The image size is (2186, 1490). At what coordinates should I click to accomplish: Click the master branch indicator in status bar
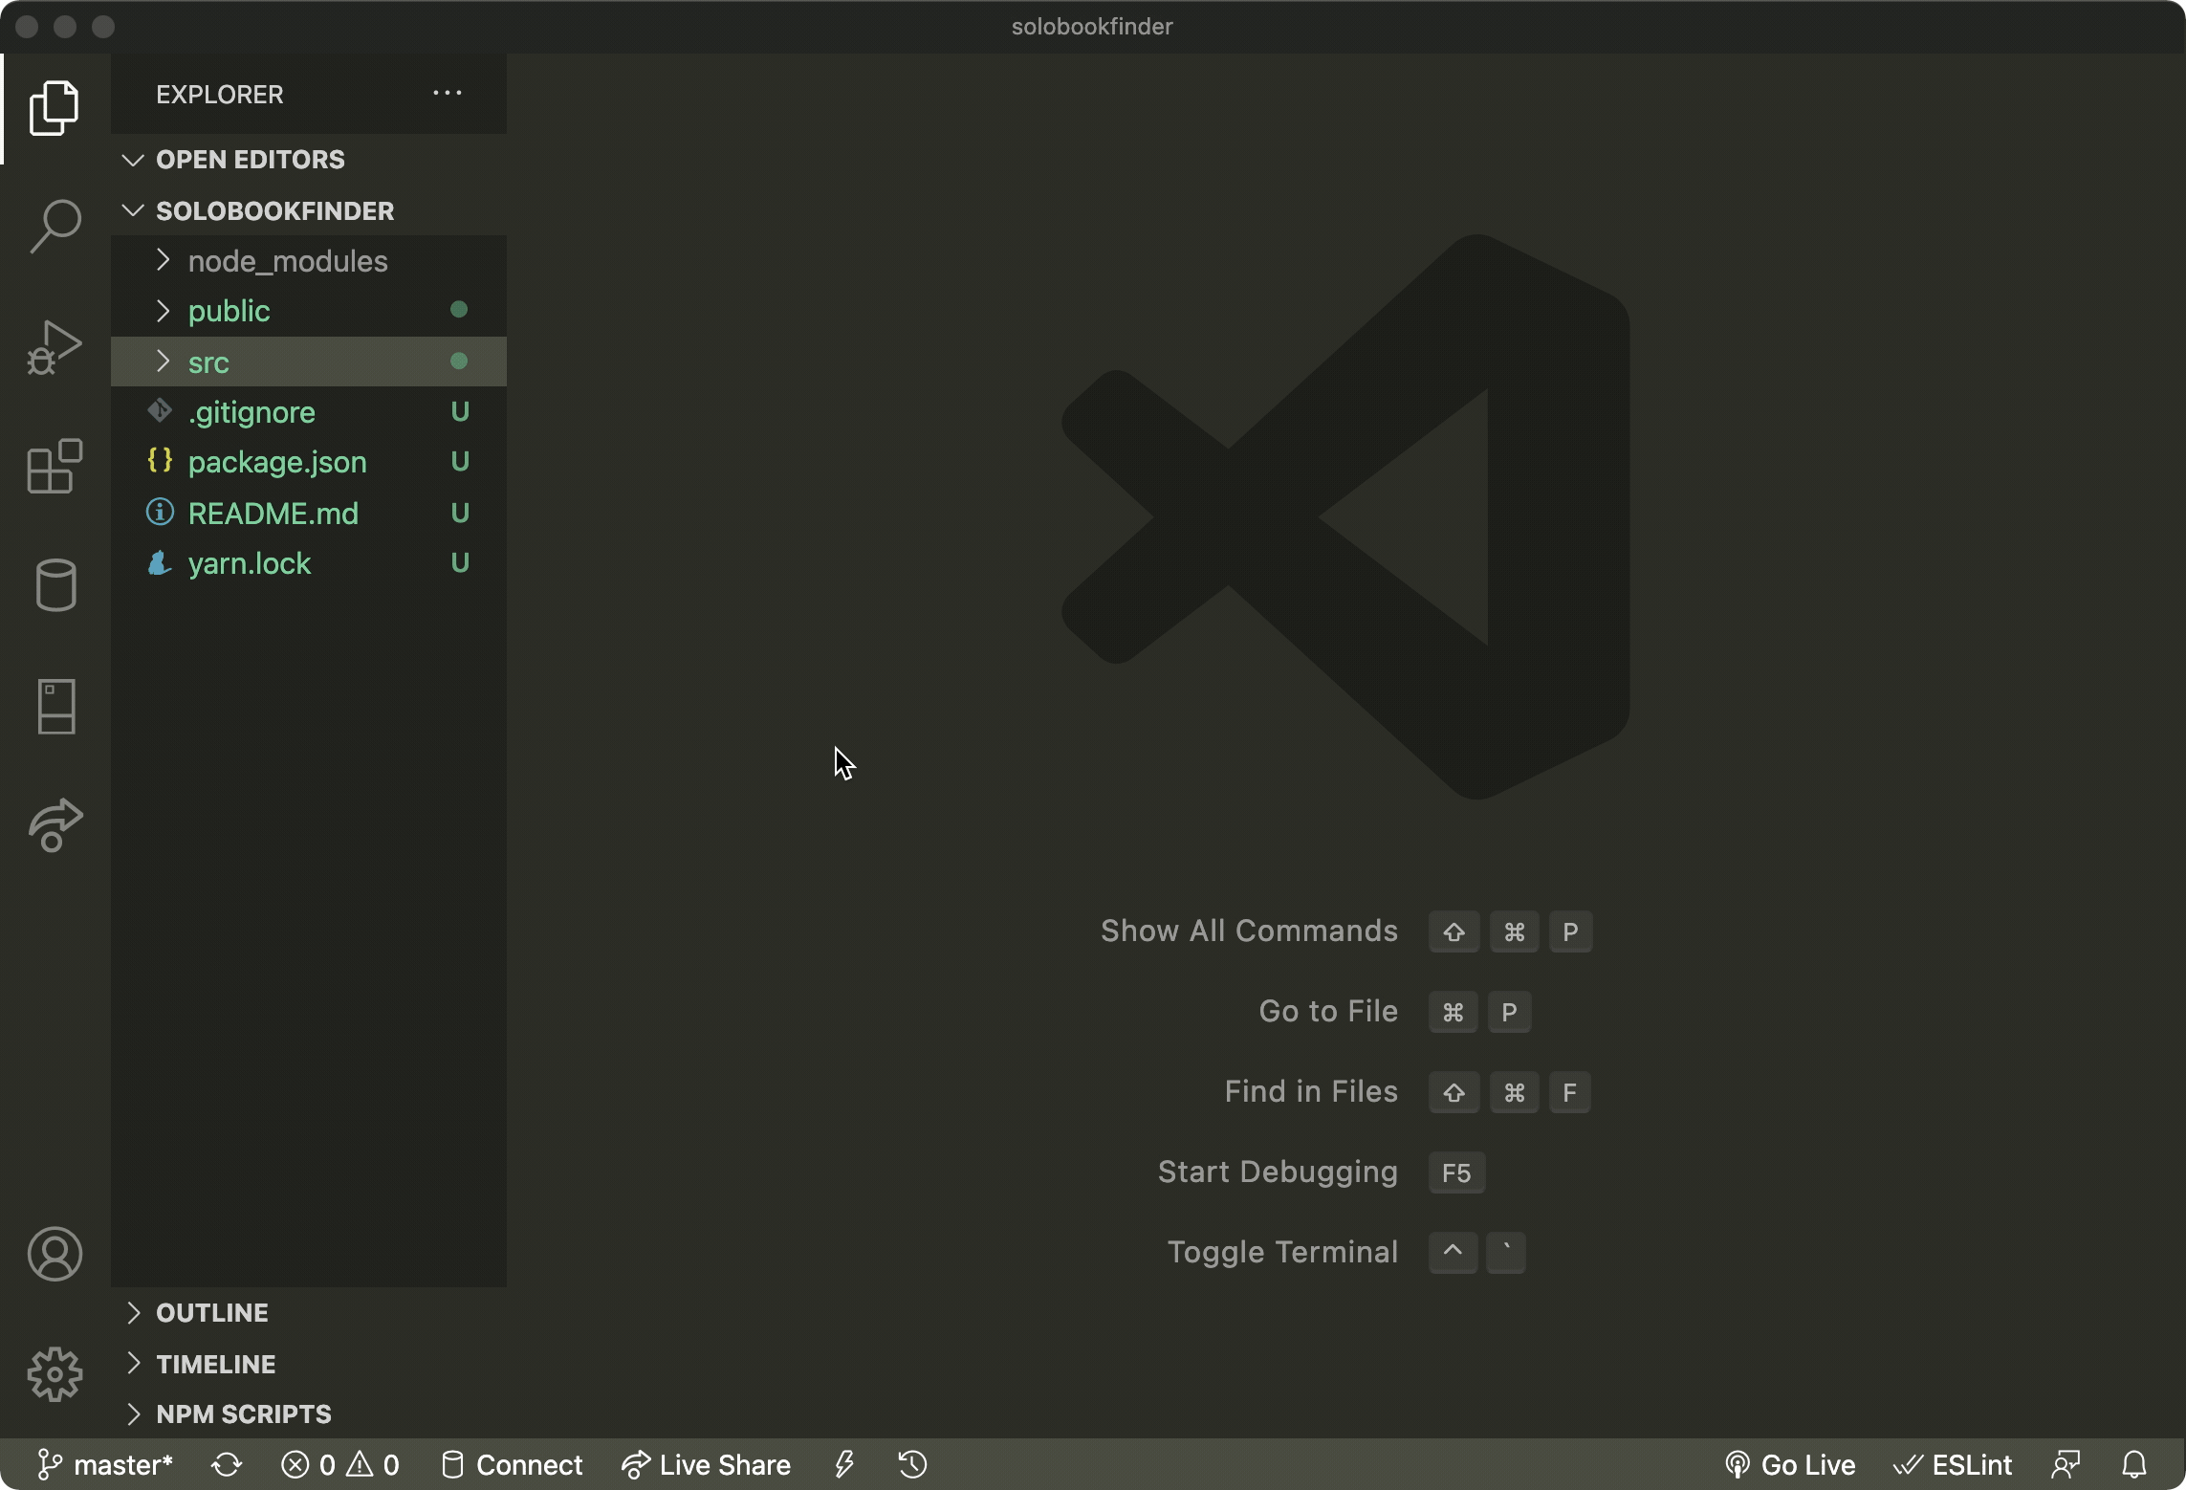(x=105, y=1464)
